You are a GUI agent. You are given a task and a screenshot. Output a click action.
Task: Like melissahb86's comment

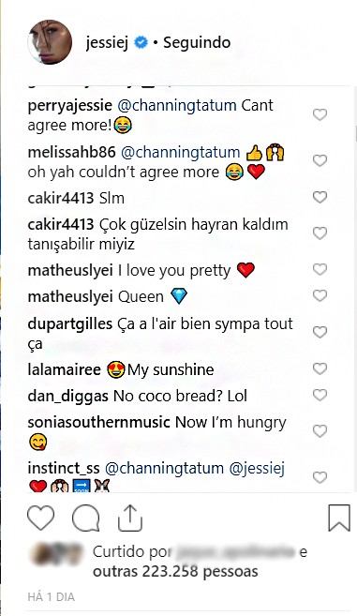[x=320, y=160]
